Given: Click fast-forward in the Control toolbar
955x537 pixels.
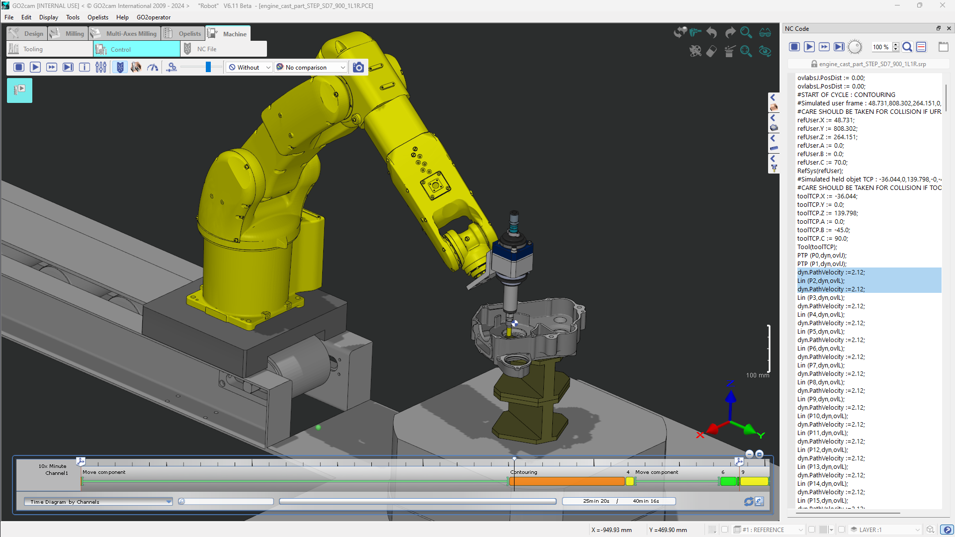Looking at the screenshot, I should 52,67.
